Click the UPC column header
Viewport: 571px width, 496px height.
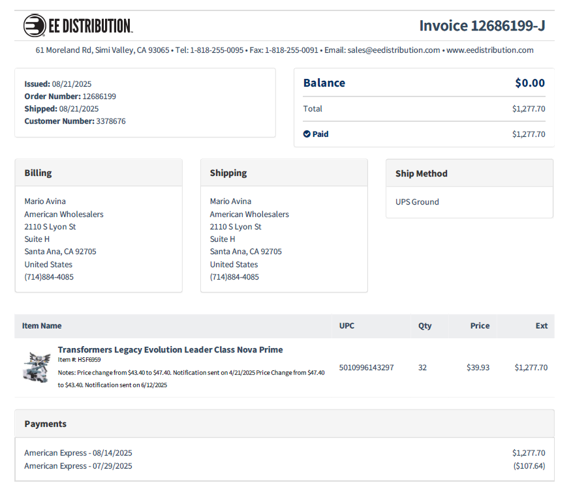pyautogui.click(x=347, y=326)
